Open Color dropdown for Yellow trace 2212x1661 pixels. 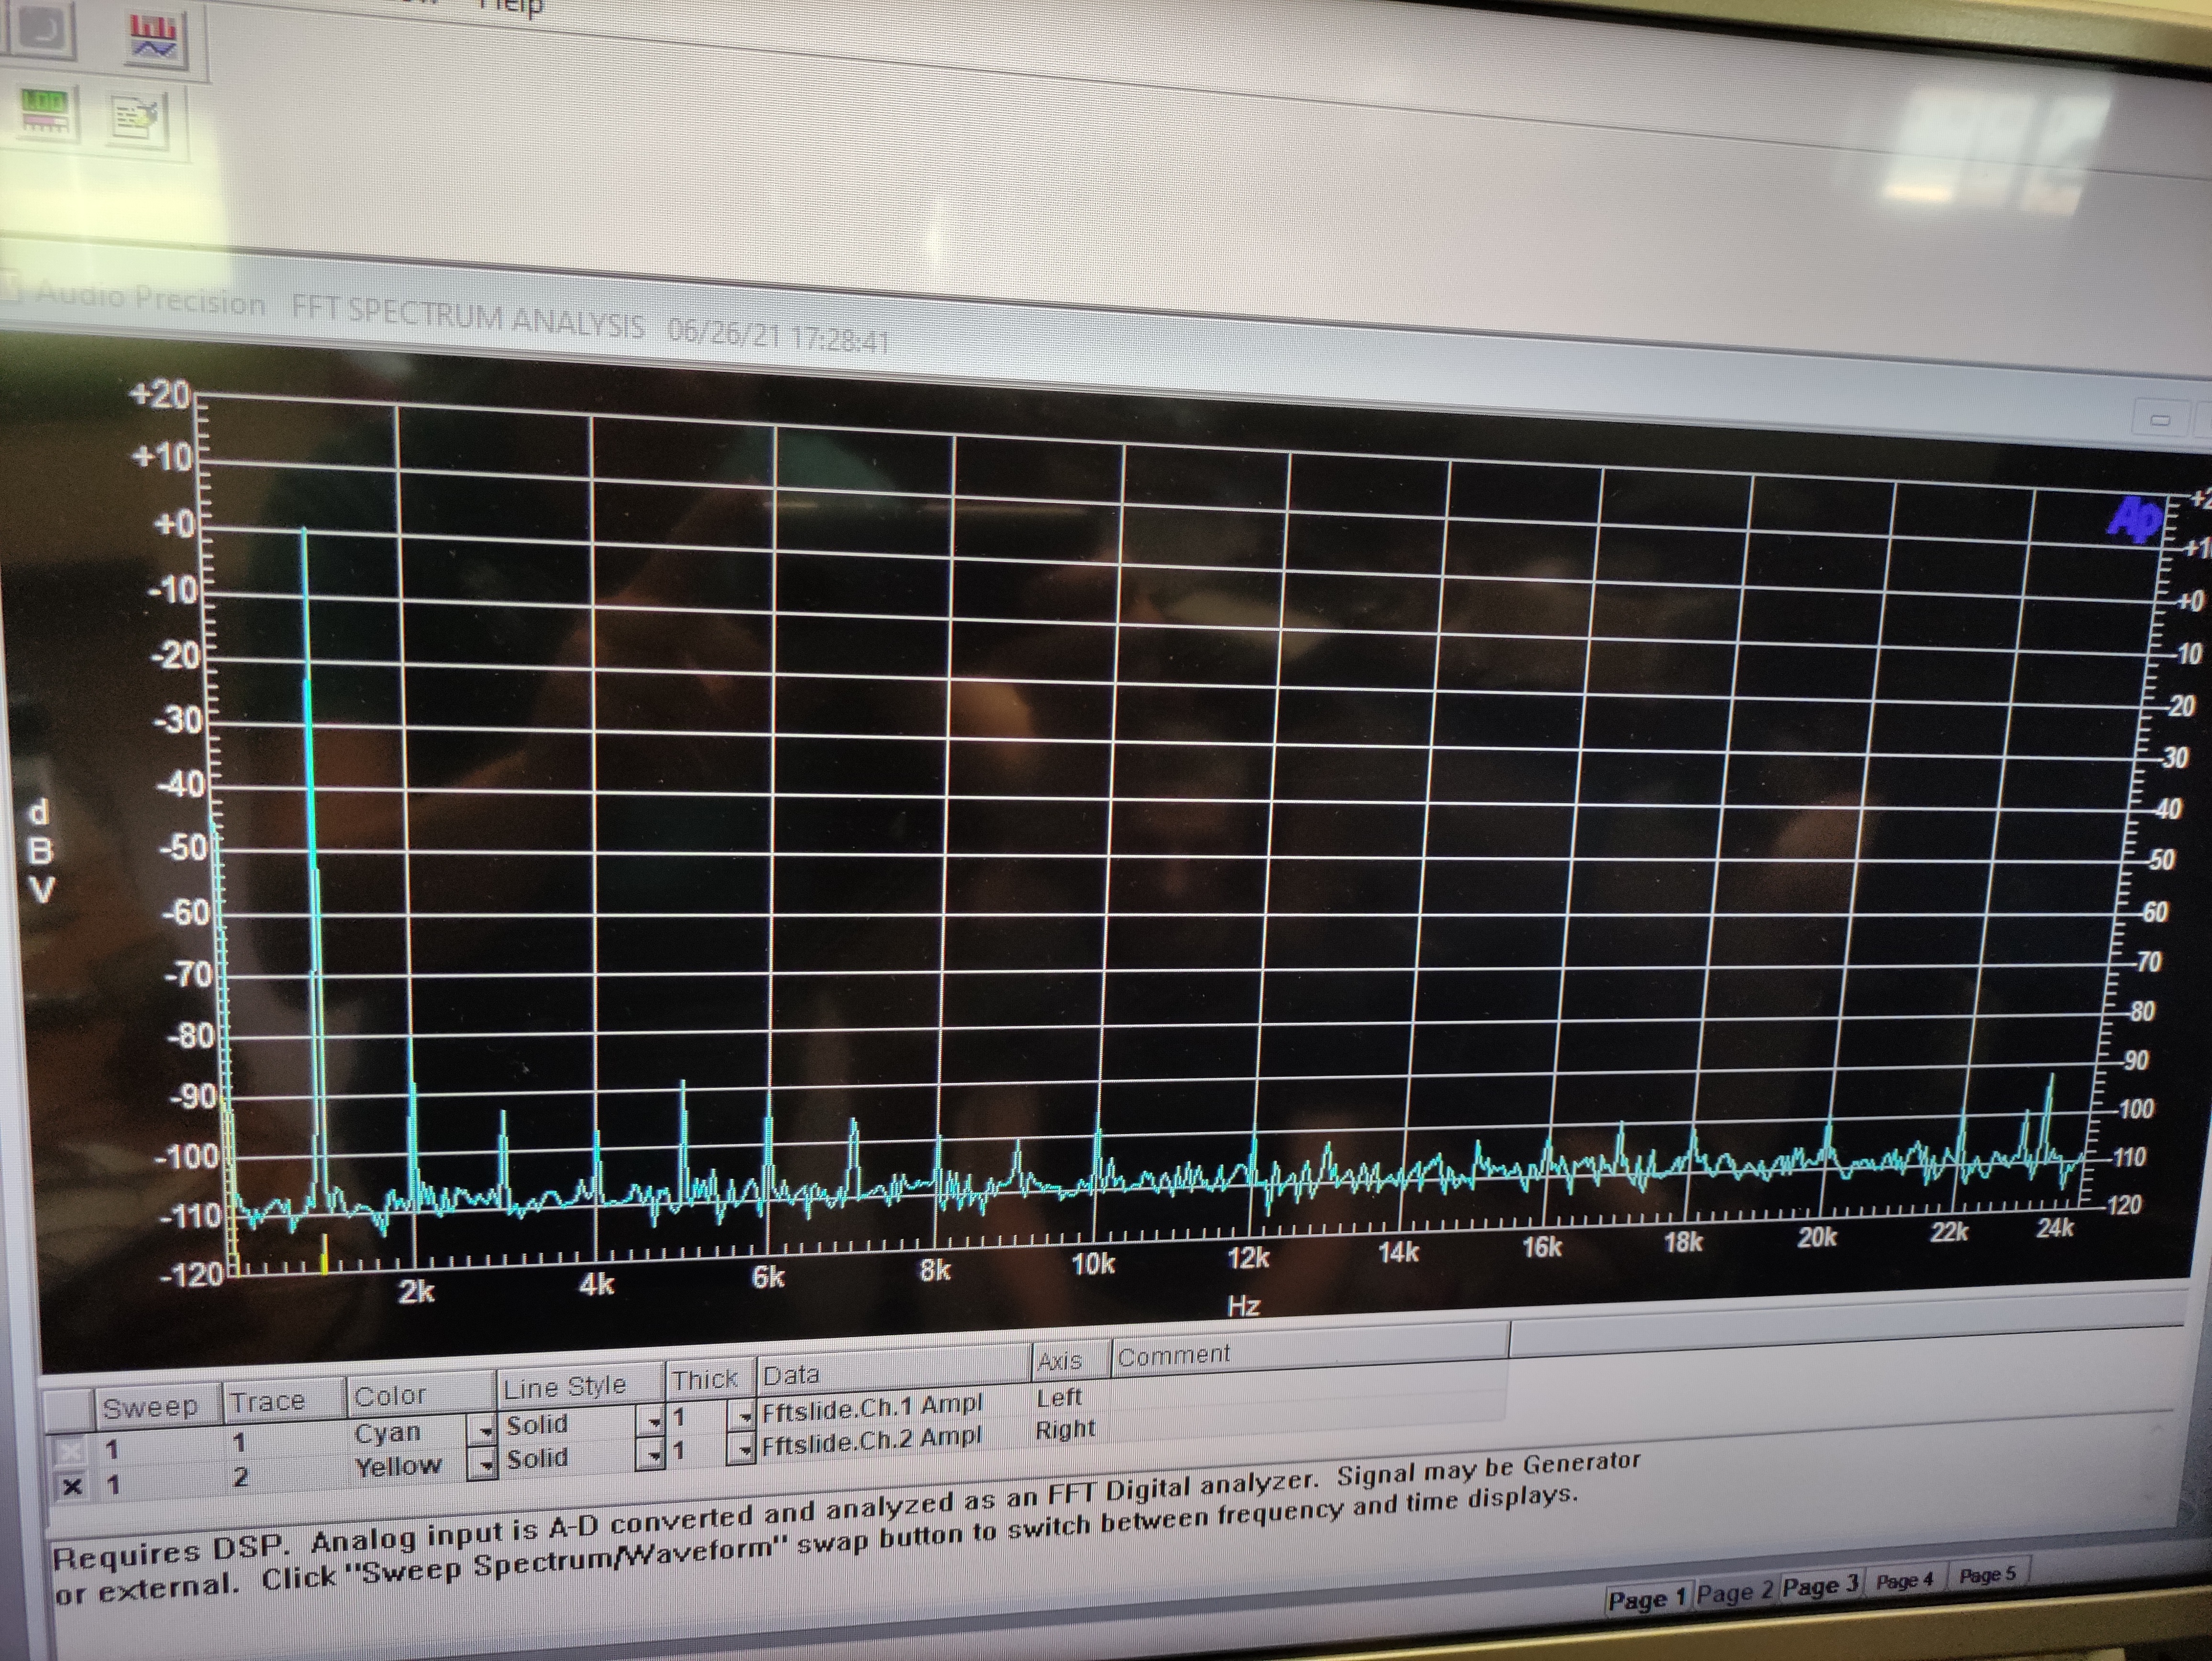click(x=483, y=1464)
